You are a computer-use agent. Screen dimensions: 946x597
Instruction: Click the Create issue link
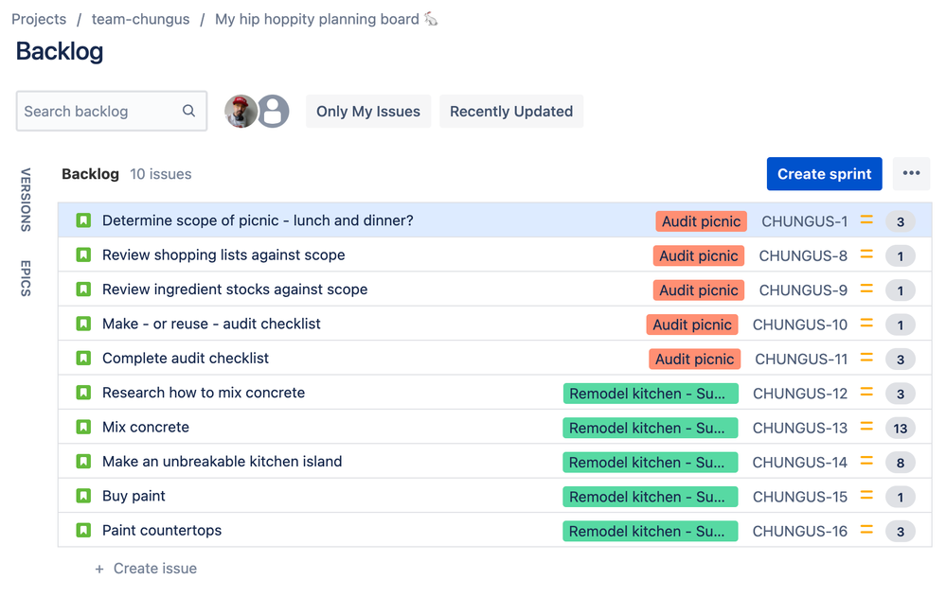(155, 569)
